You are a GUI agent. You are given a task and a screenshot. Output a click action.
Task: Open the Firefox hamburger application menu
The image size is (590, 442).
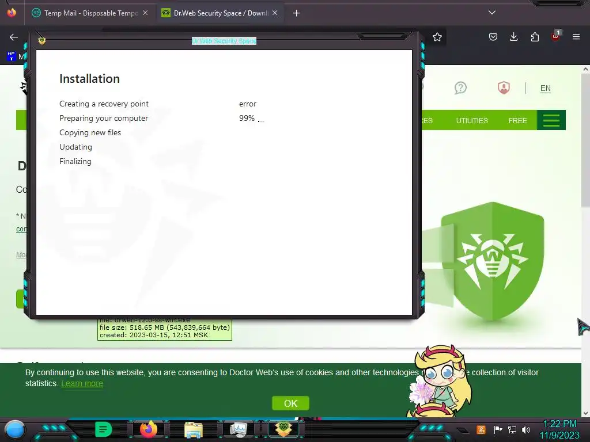pyautogui.click(x=576, y=37)
